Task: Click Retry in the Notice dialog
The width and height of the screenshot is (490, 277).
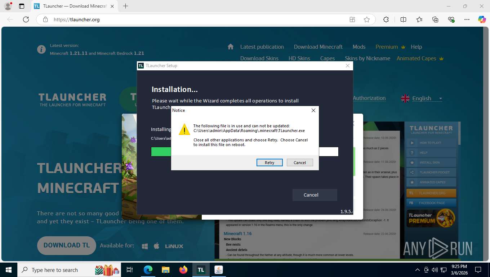Action: pyautogui.click(x=269, y=163)
